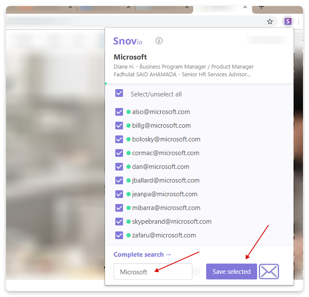The image size is (309, 297).
Task: Click the skypebrand@microsoft.com email text
Action: (172, 222)
